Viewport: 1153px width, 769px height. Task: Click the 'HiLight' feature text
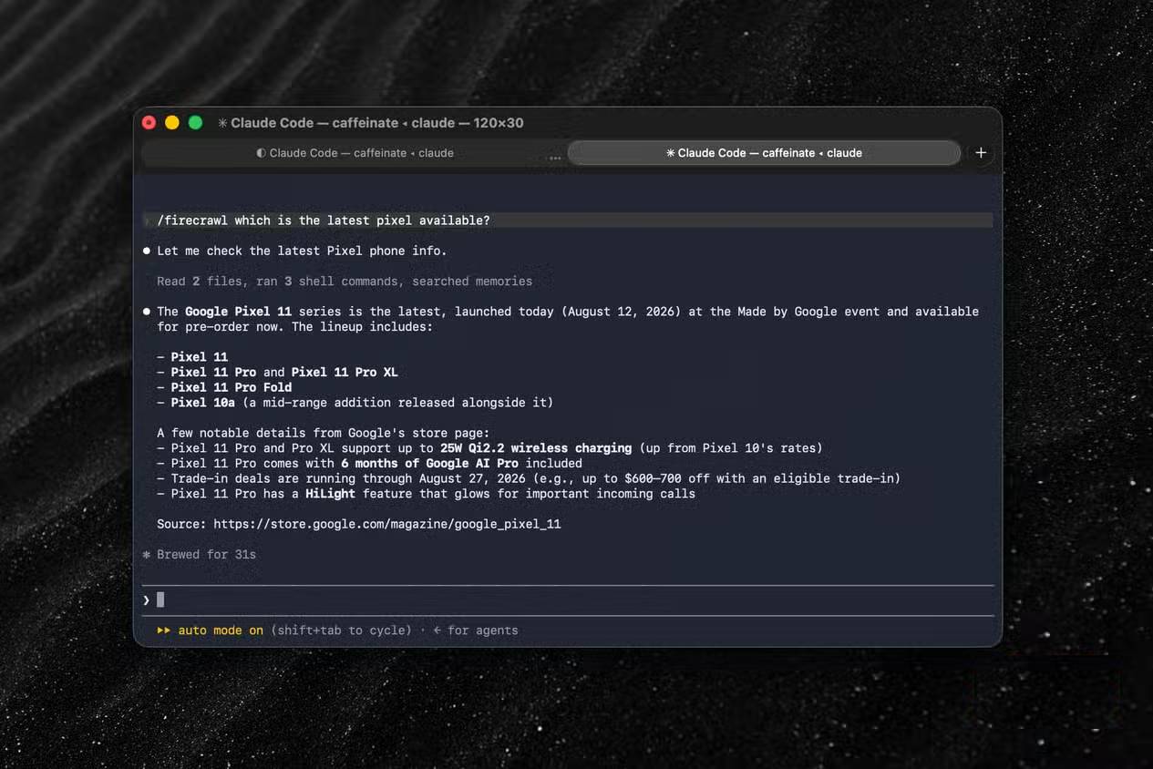[x=330, y=494]
